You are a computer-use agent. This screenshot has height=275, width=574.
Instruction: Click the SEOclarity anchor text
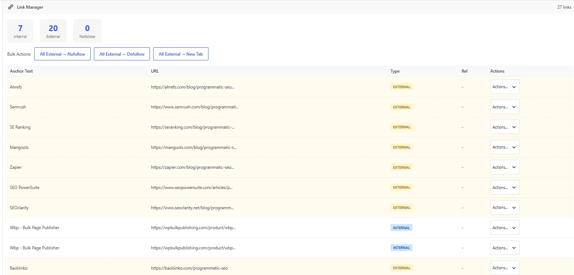tap(19, 208)
